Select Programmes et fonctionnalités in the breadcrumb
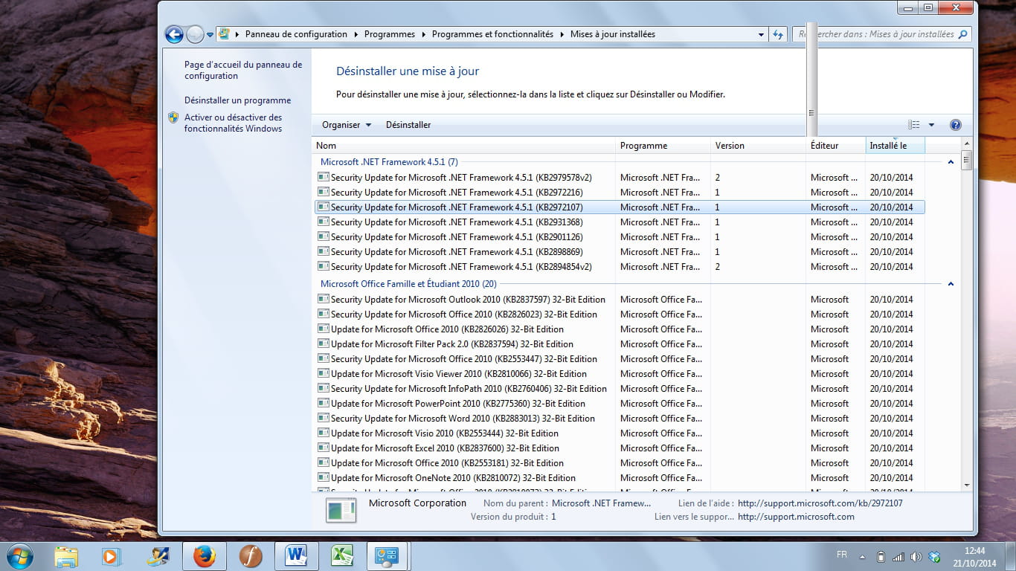This screenshot has height=571, width=1016. click(492, 34)
